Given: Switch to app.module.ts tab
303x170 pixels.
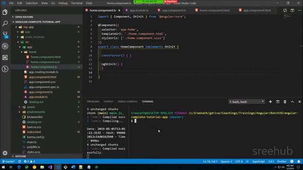Looking at the screenshot, I should 139,10.
